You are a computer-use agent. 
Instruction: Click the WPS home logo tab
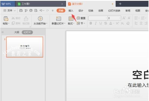pyautogui.click(x=8, y=4)
